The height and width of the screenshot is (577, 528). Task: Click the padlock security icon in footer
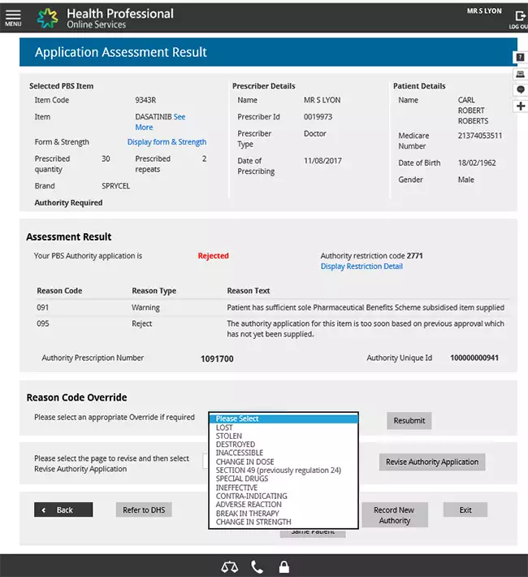tap(283, 566)
